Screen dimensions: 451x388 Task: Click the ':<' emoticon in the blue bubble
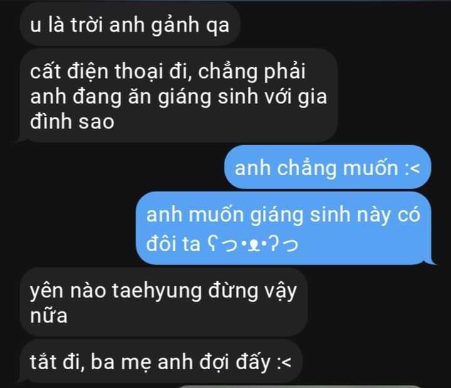(412, 168)
